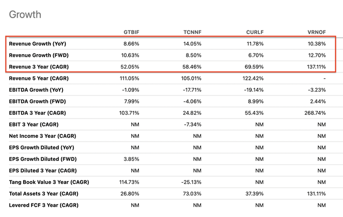Open the VRNOF ticker header
The height and width of the screenshot is (217, 343).
[x=315, y=30]
